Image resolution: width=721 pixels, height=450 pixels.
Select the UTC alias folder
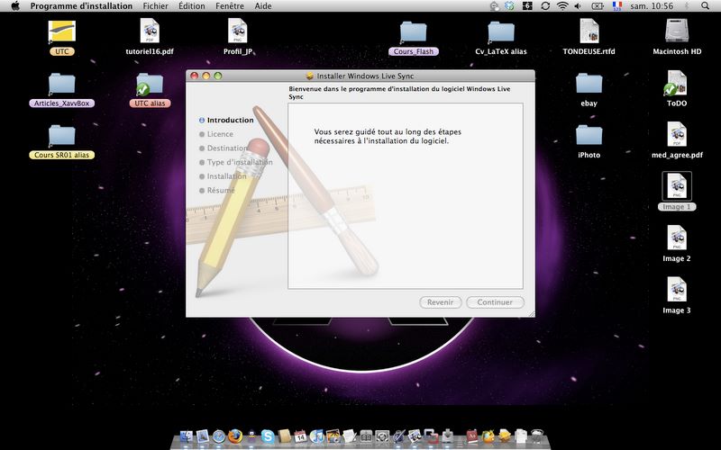(150, 90)
